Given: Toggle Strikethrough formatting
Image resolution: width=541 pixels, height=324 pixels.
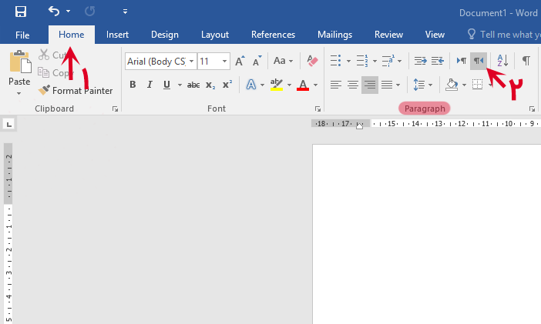Looking at the screenshot, I should click(193, 85).
